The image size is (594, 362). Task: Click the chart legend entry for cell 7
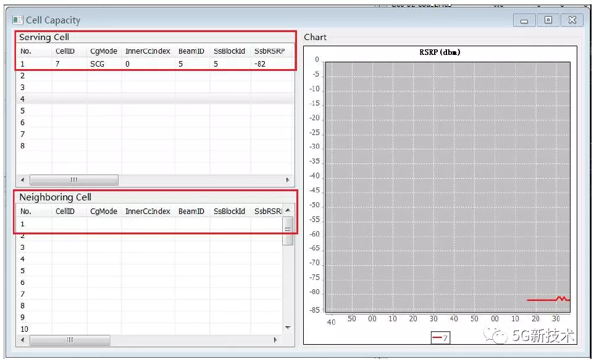440,338
